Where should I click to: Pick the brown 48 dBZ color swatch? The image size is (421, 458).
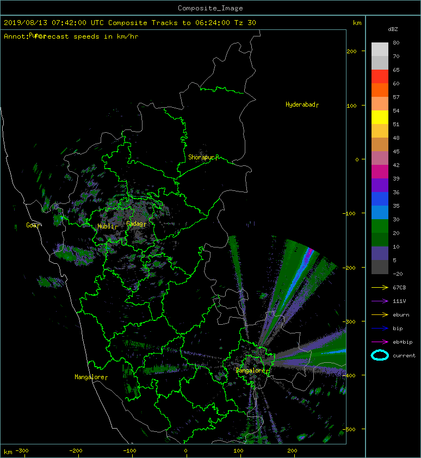click(380, 145)
